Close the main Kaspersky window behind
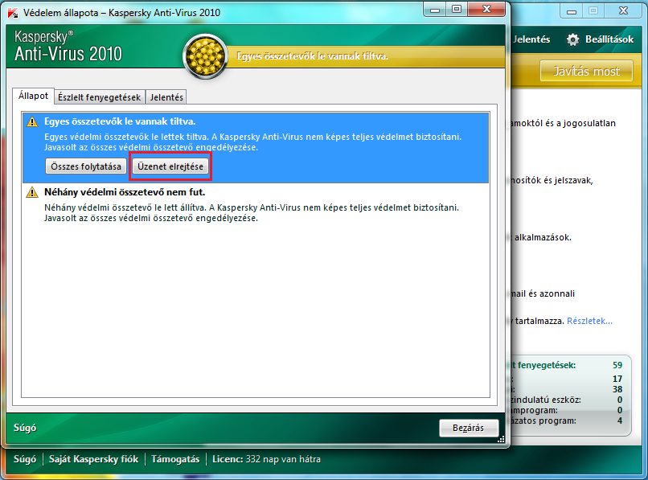This screenshot has height=480, width=648. coord(623,11)
